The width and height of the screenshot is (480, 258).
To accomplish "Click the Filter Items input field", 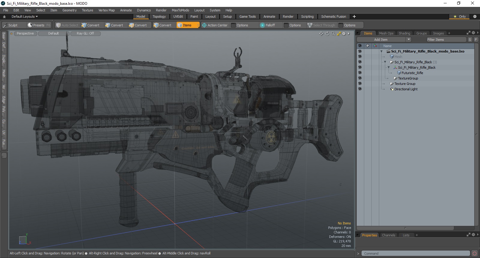I will [x=446, y=40].
